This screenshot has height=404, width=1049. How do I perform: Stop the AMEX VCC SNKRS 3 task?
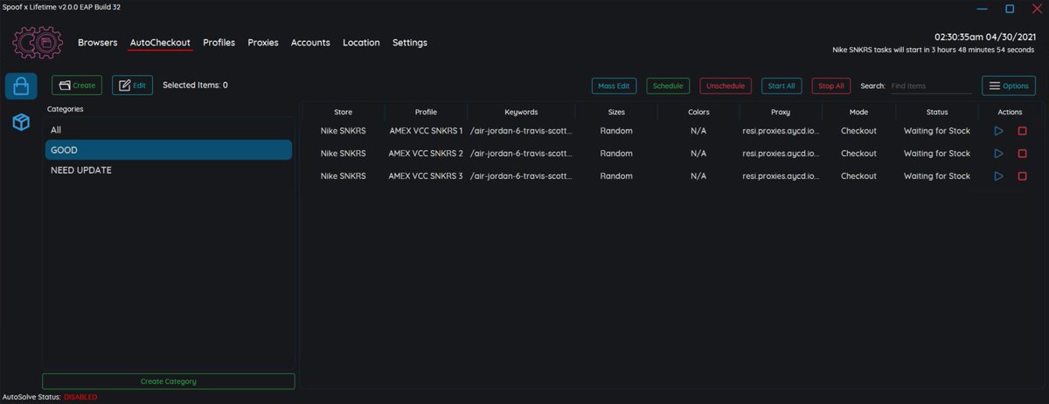[x=1022, y=176]
